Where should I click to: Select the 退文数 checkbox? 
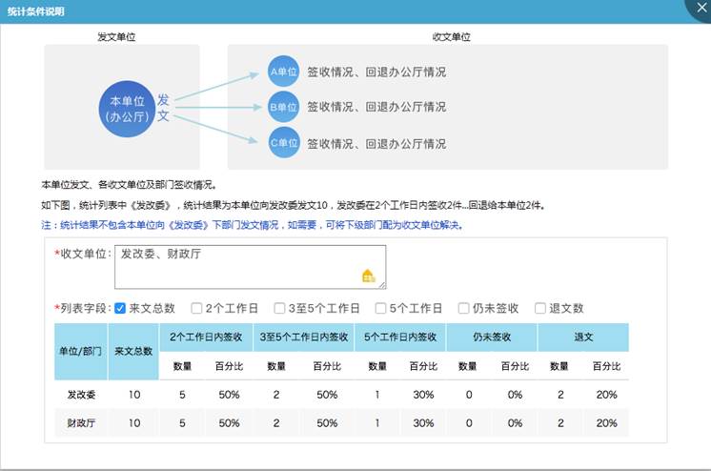point(540,308)
